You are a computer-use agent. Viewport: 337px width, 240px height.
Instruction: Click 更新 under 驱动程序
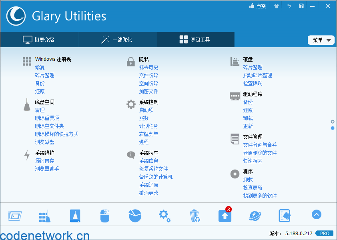[248, 126]
